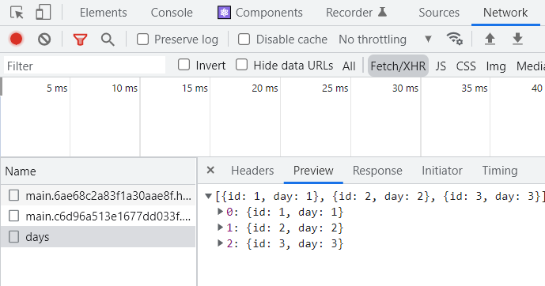Screen dimensions: 545x286
Task: Expand item 2 {id: 3, day: 3}
Action: [x=220, y=243]
